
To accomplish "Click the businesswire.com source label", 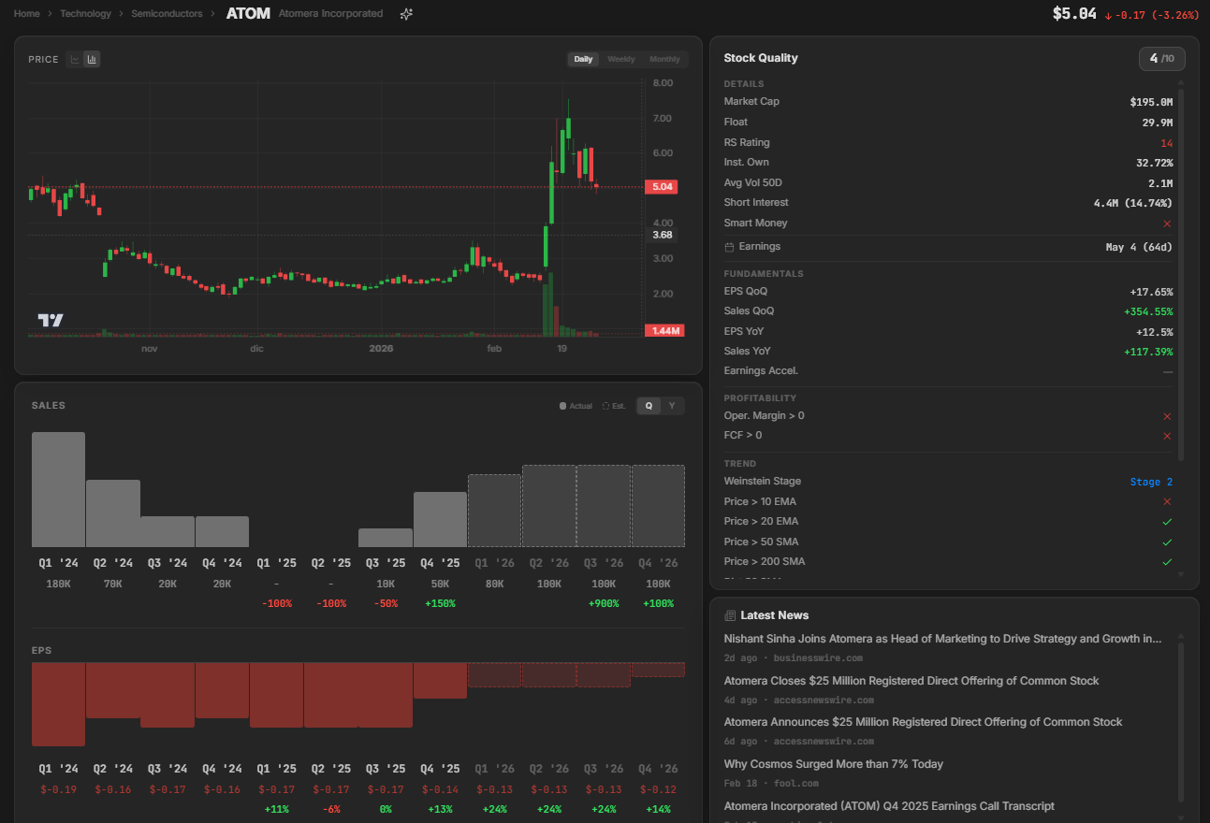I will click(818, 658).
